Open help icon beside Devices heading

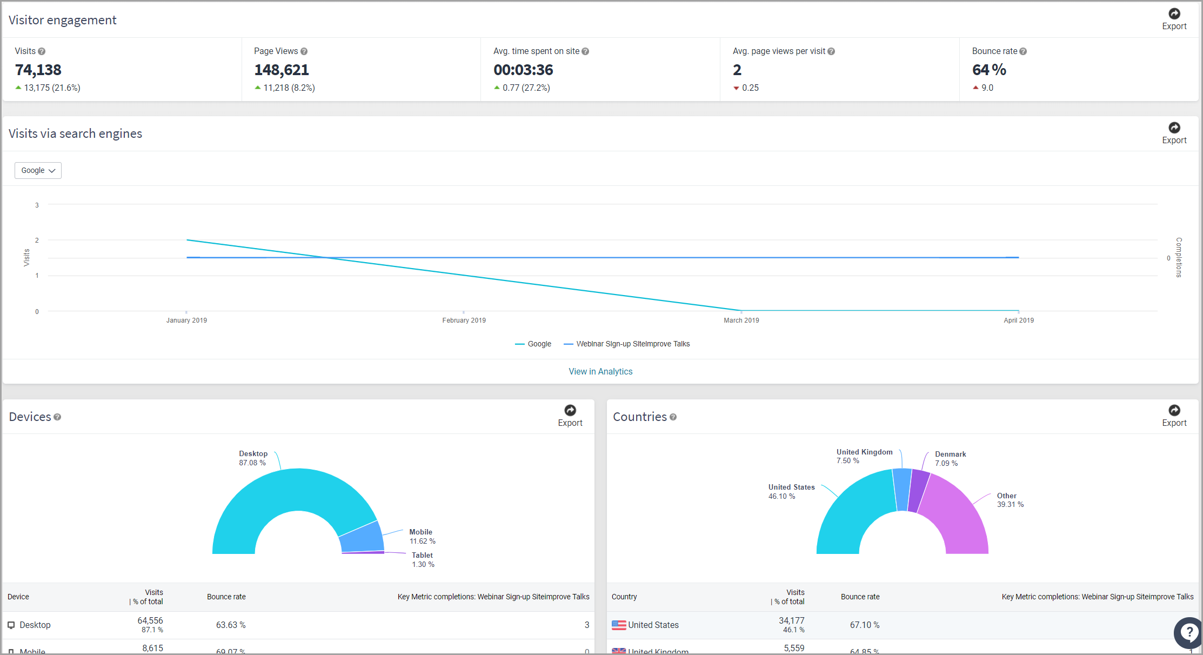[57, 417]
